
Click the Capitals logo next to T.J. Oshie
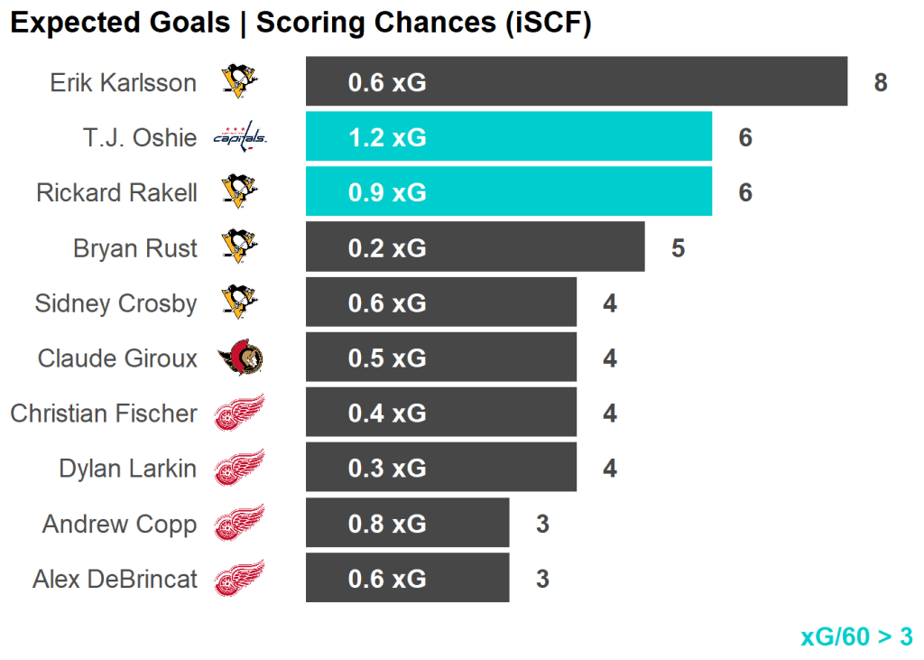[x=240, y=137]
